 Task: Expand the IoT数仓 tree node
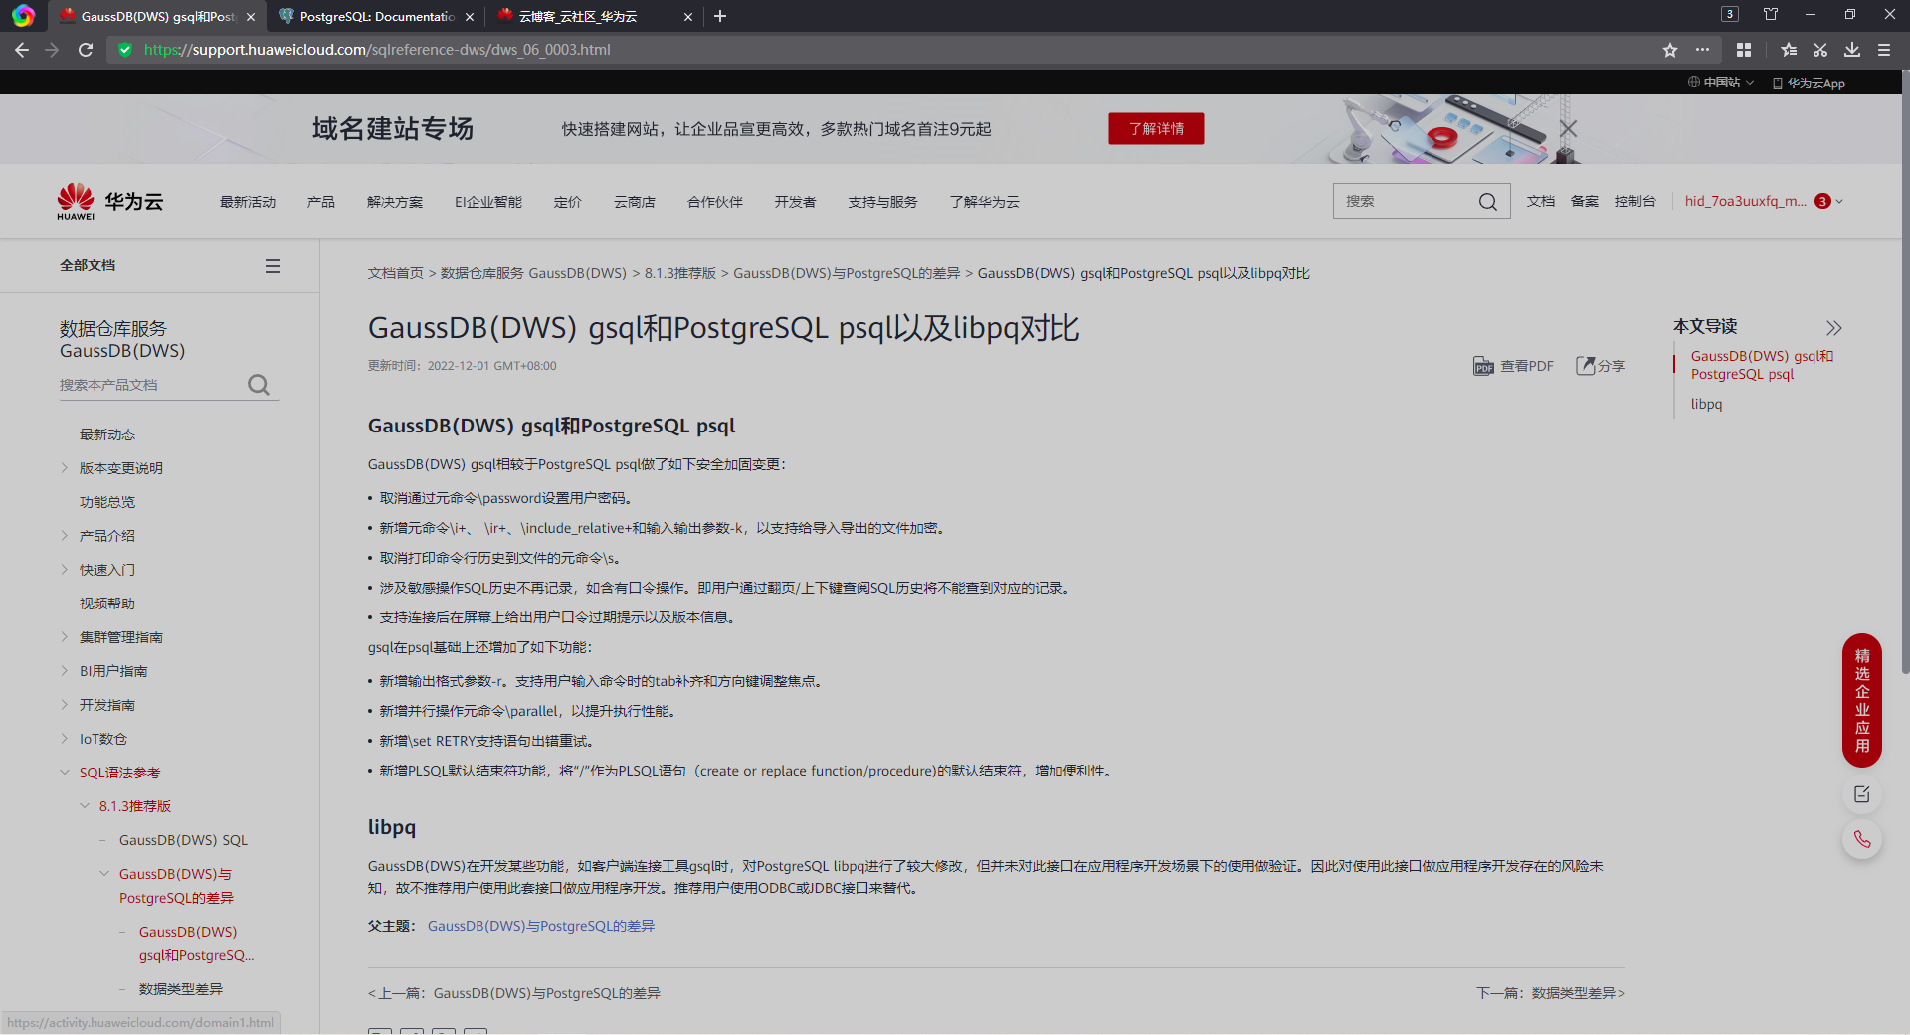tap(65, 739)
